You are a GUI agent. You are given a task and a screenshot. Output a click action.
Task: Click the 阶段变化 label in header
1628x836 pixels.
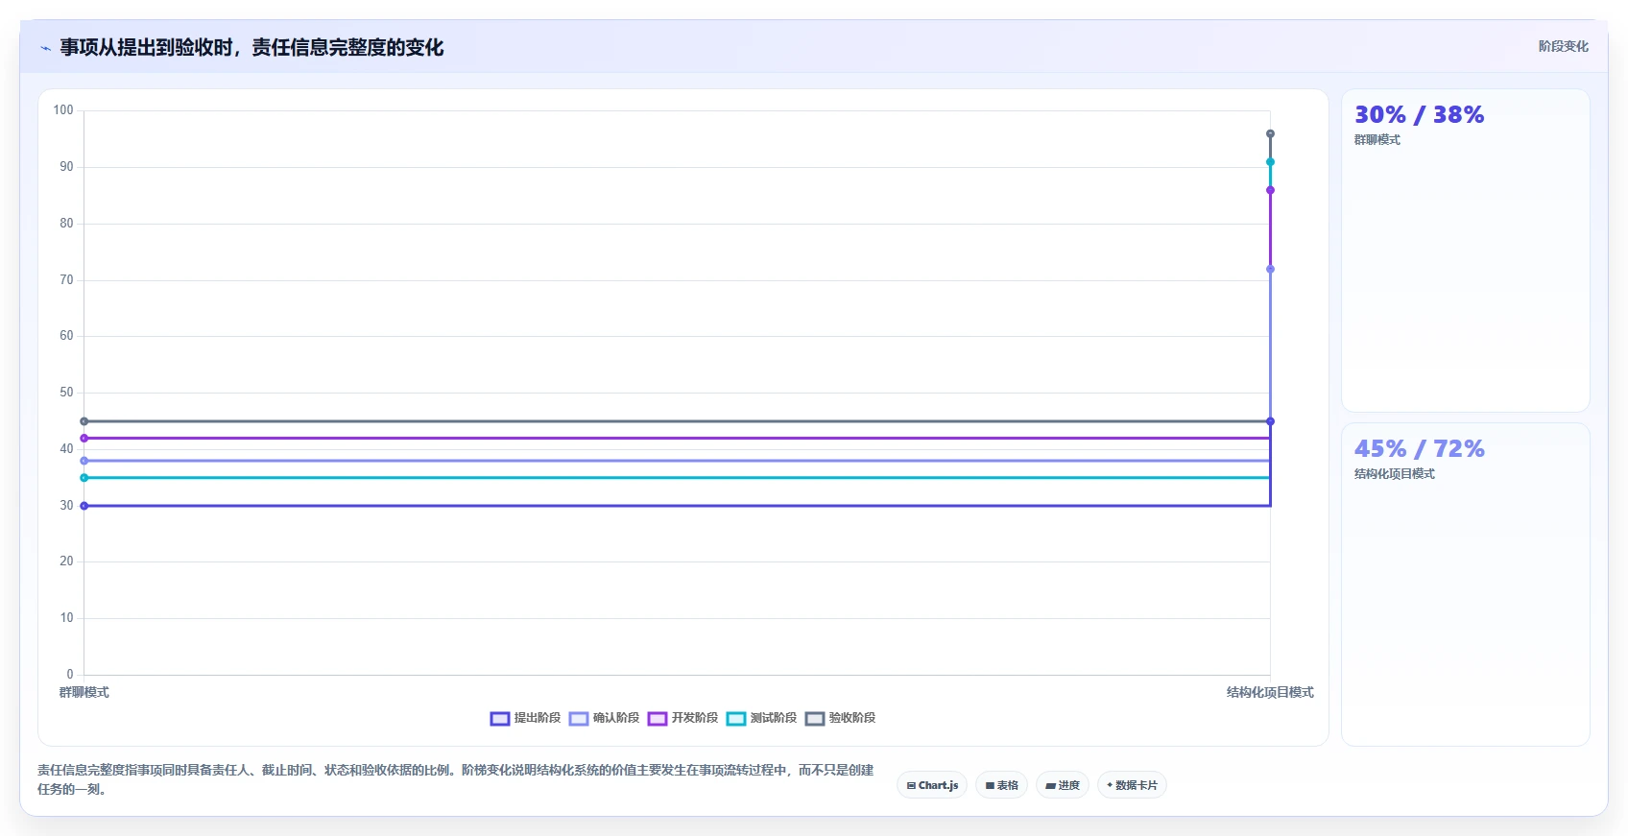pyautogui.click(x=1563, y=46)
